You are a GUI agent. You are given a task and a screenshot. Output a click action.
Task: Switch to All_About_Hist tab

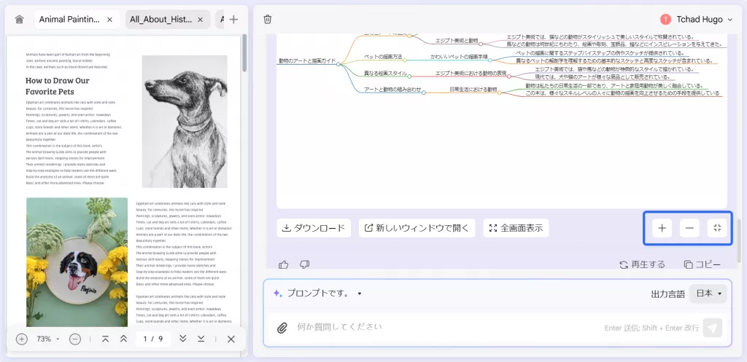160,20
